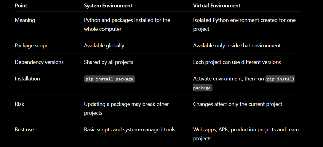Click the System Environment column header
The height and width of the screenshot is (147, 323).
point(108,6)
